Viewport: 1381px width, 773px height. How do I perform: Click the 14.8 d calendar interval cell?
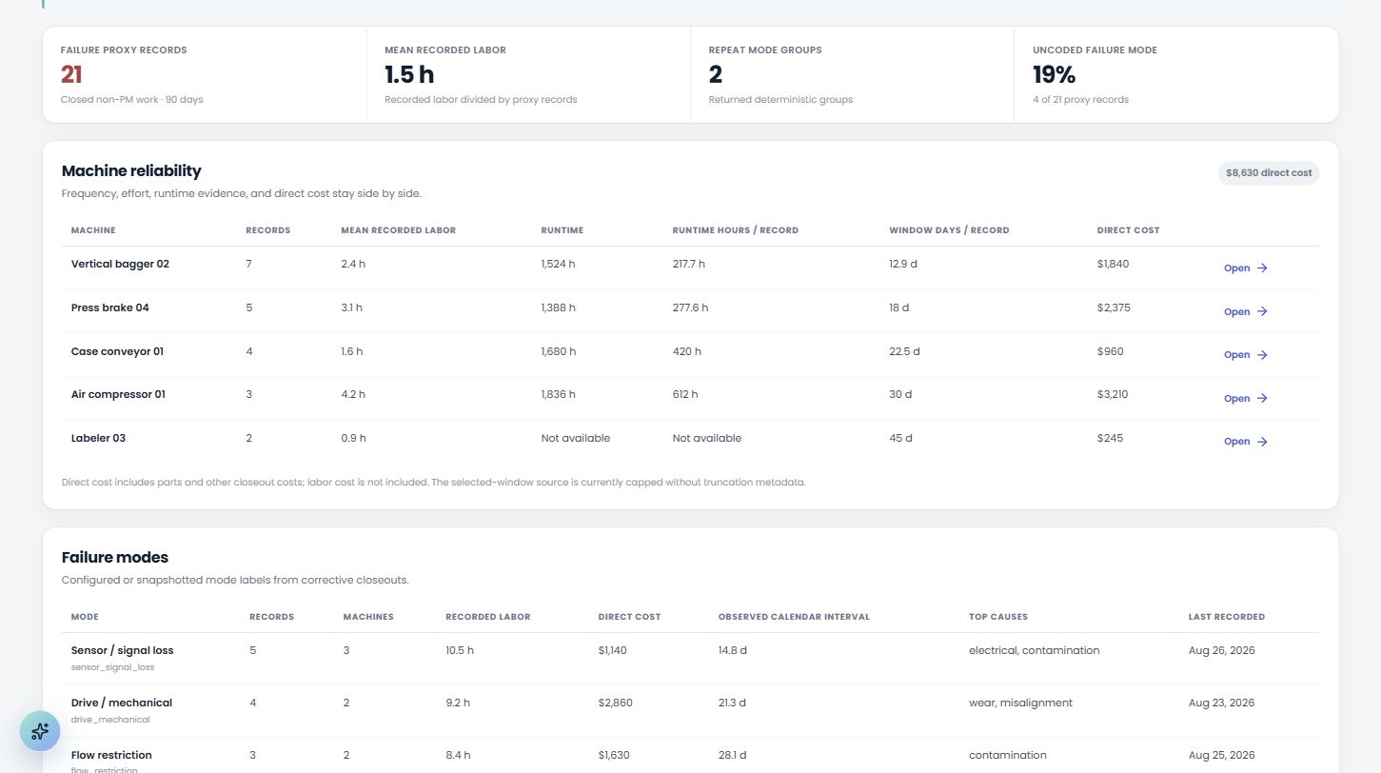[733, 650]
